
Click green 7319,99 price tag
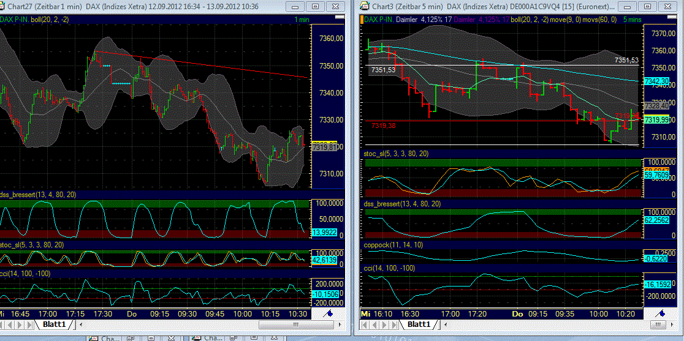[657, 120]
